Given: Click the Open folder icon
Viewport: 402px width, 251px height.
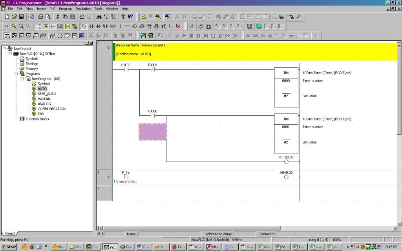Looking at the screenshot, I should [x=15, y=17].
